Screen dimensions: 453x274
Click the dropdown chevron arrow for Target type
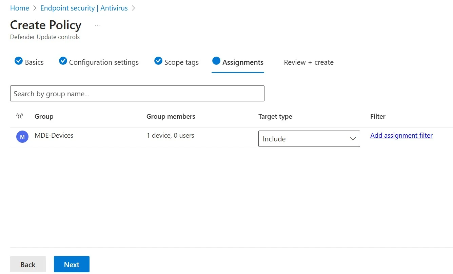(353, 139)
